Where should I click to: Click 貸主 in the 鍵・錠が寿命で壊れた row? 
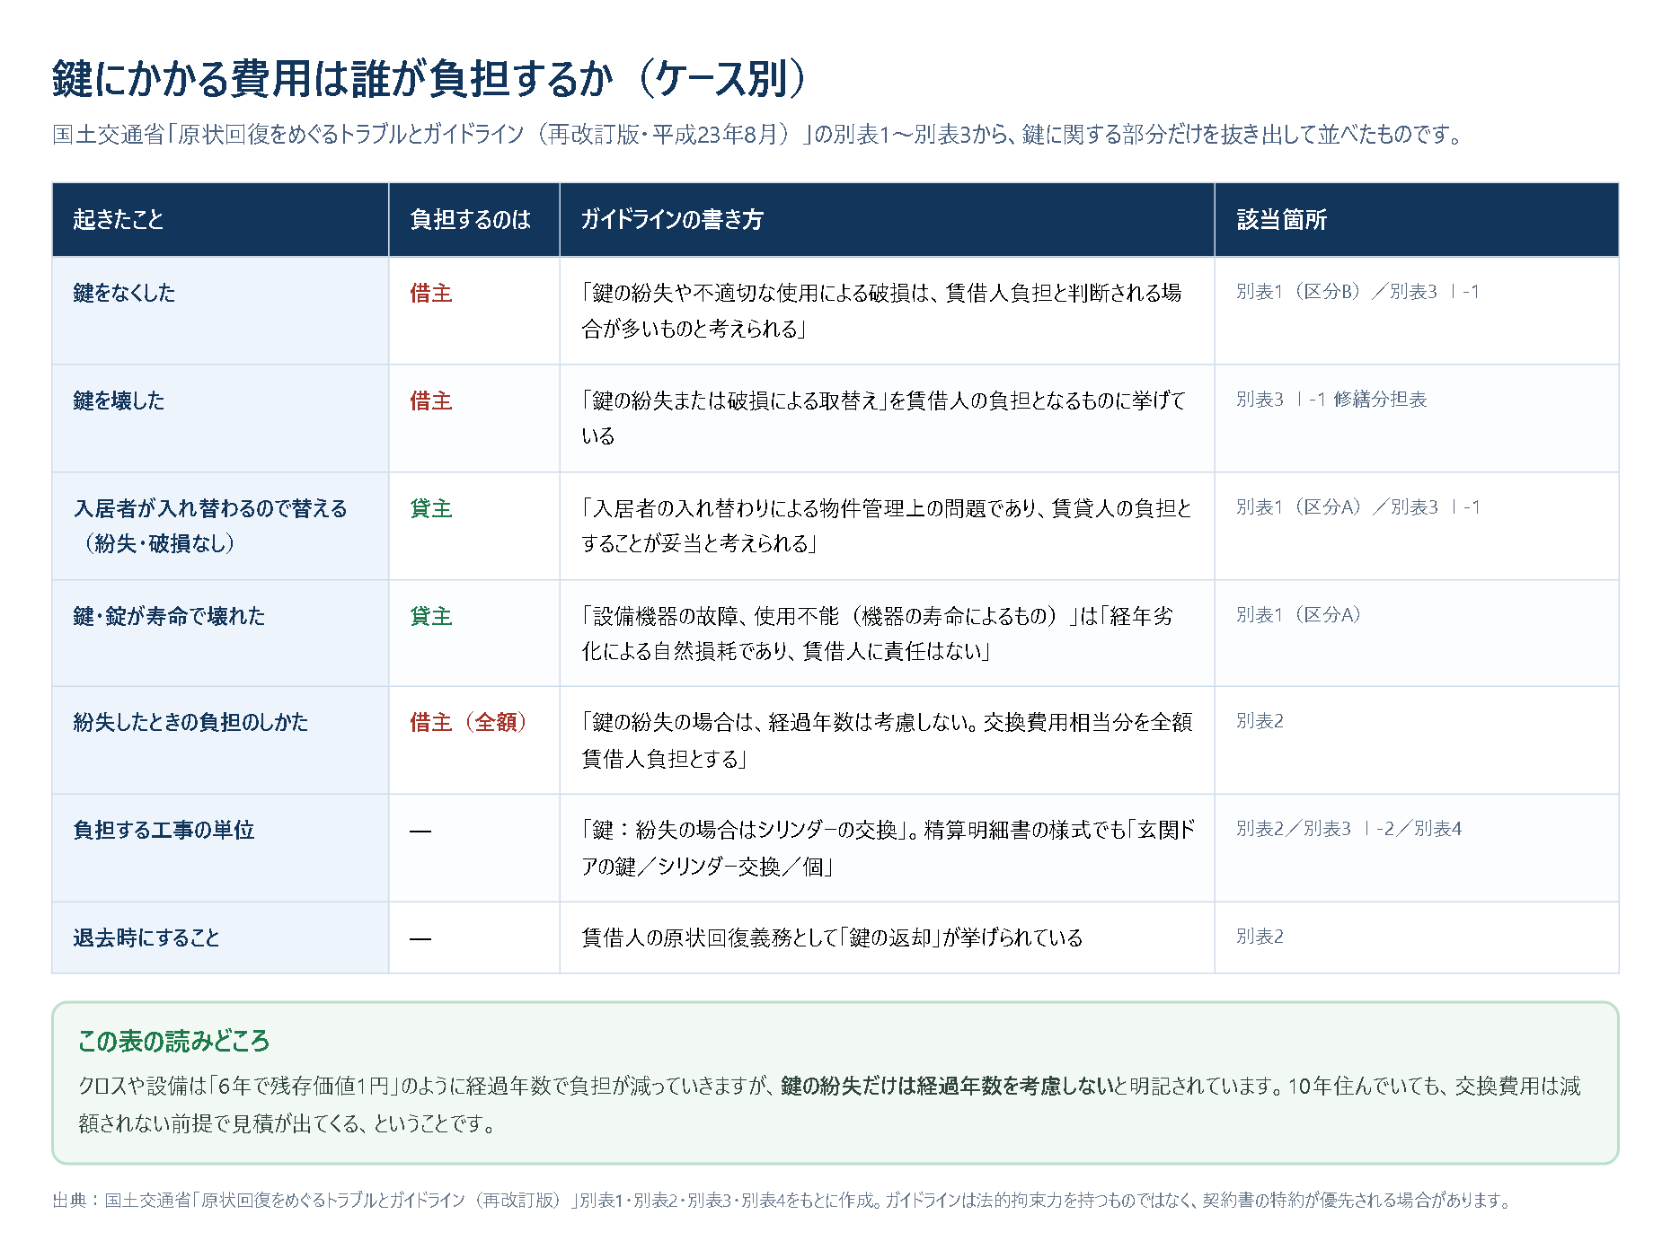pos(431,616)
